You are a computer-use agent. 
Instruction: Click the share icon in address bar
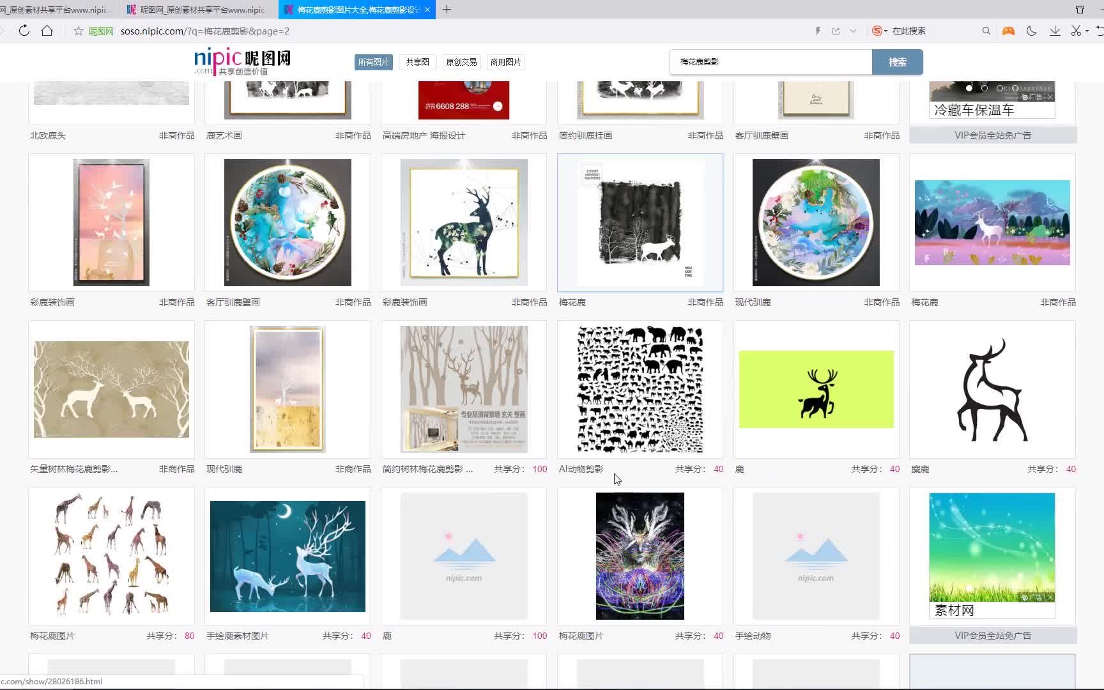[x=836, y=31]
